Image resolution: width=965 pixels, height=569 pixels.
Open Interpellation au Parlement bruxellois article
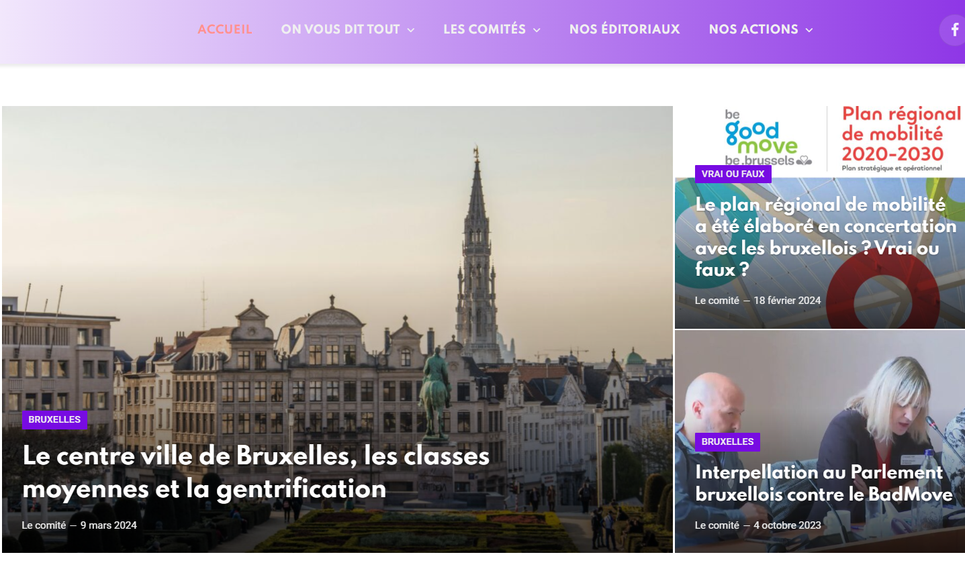pos(824,483)
